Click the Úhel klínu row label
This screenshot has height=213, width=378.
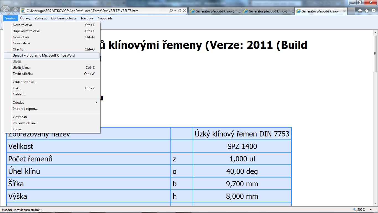24,171
